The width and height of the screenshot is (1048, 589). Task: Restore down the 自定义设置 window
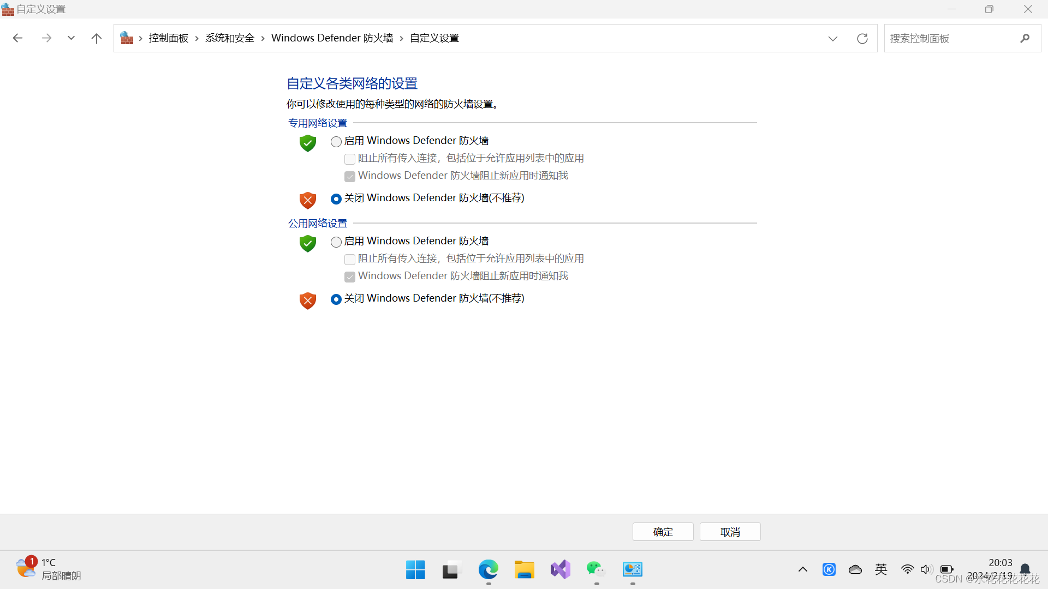click(x=989, y=9)
